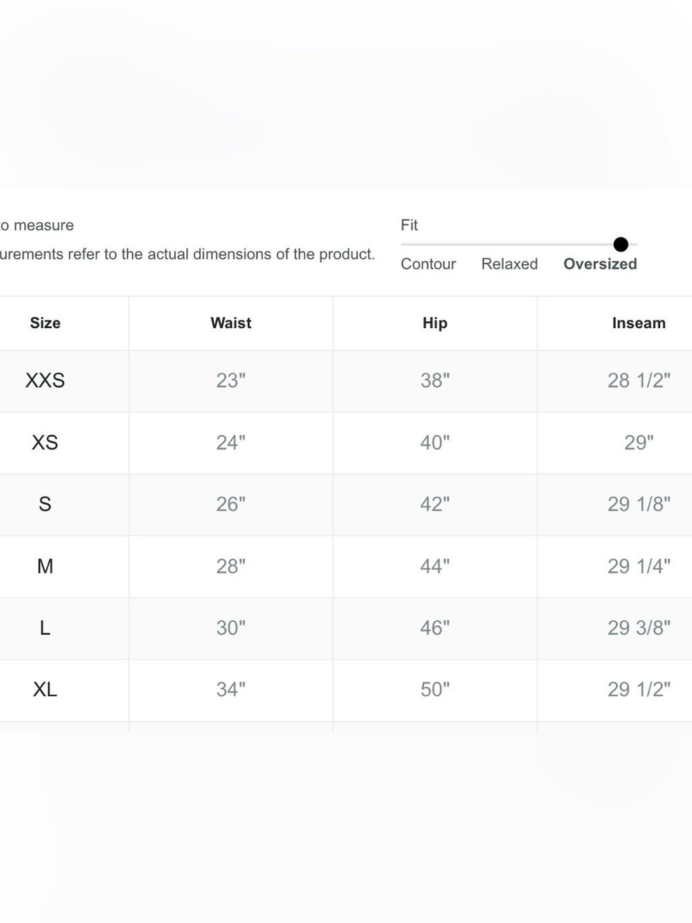Click the 42" hip cell
This screenshot has width=692, height=923.
pyautogui.click(x=435, y=504)
